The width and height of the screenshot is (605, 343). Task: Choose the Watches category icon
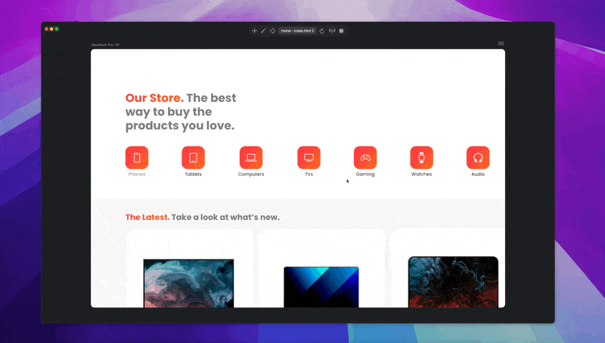pos(422,158)
